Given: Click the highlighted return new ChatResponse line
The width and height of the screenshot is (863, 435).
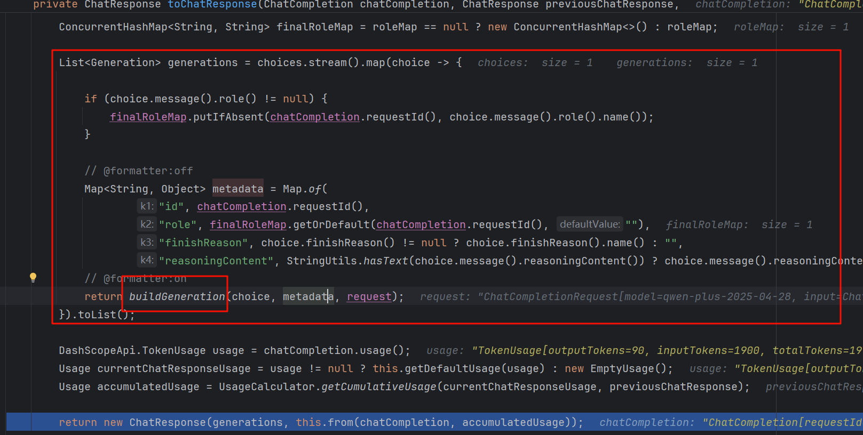Looking at the screenshot, I should pyautogui.click(x=434, y=422).
